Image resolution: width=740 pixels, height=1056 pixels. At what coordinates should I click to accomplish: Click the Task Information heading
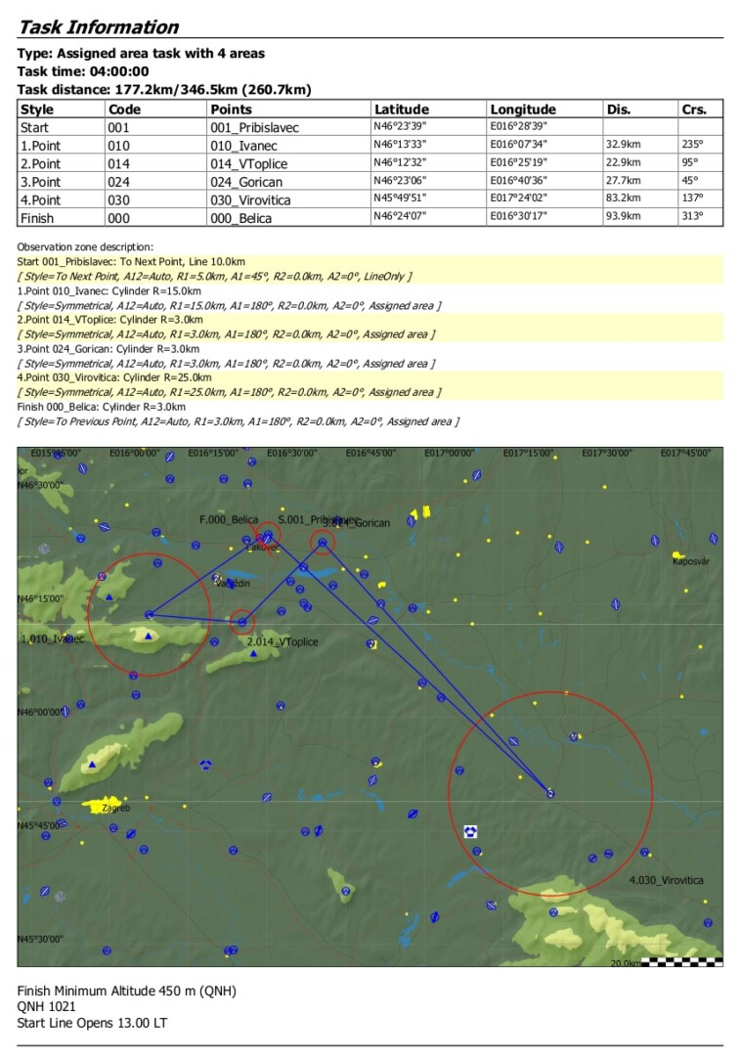(x=99, y=27)
